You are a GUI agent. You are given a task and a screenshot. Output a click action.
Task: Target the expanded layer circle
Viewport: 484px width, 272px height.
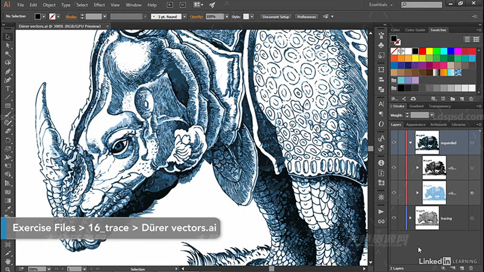pyautogui.click(x=472, y=143)
